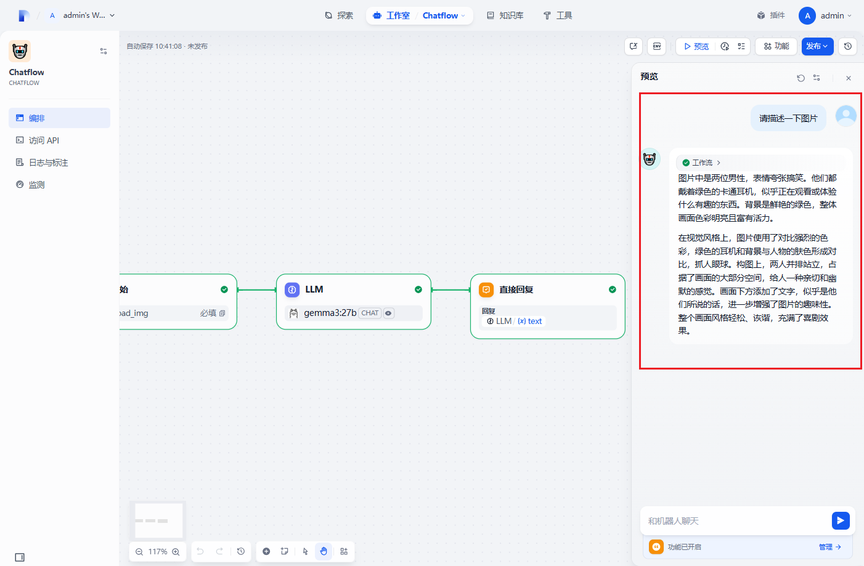This screenshot has height=566, width=864.
Task: Click the bot avatar beside the reply
Action: point(650,159)
